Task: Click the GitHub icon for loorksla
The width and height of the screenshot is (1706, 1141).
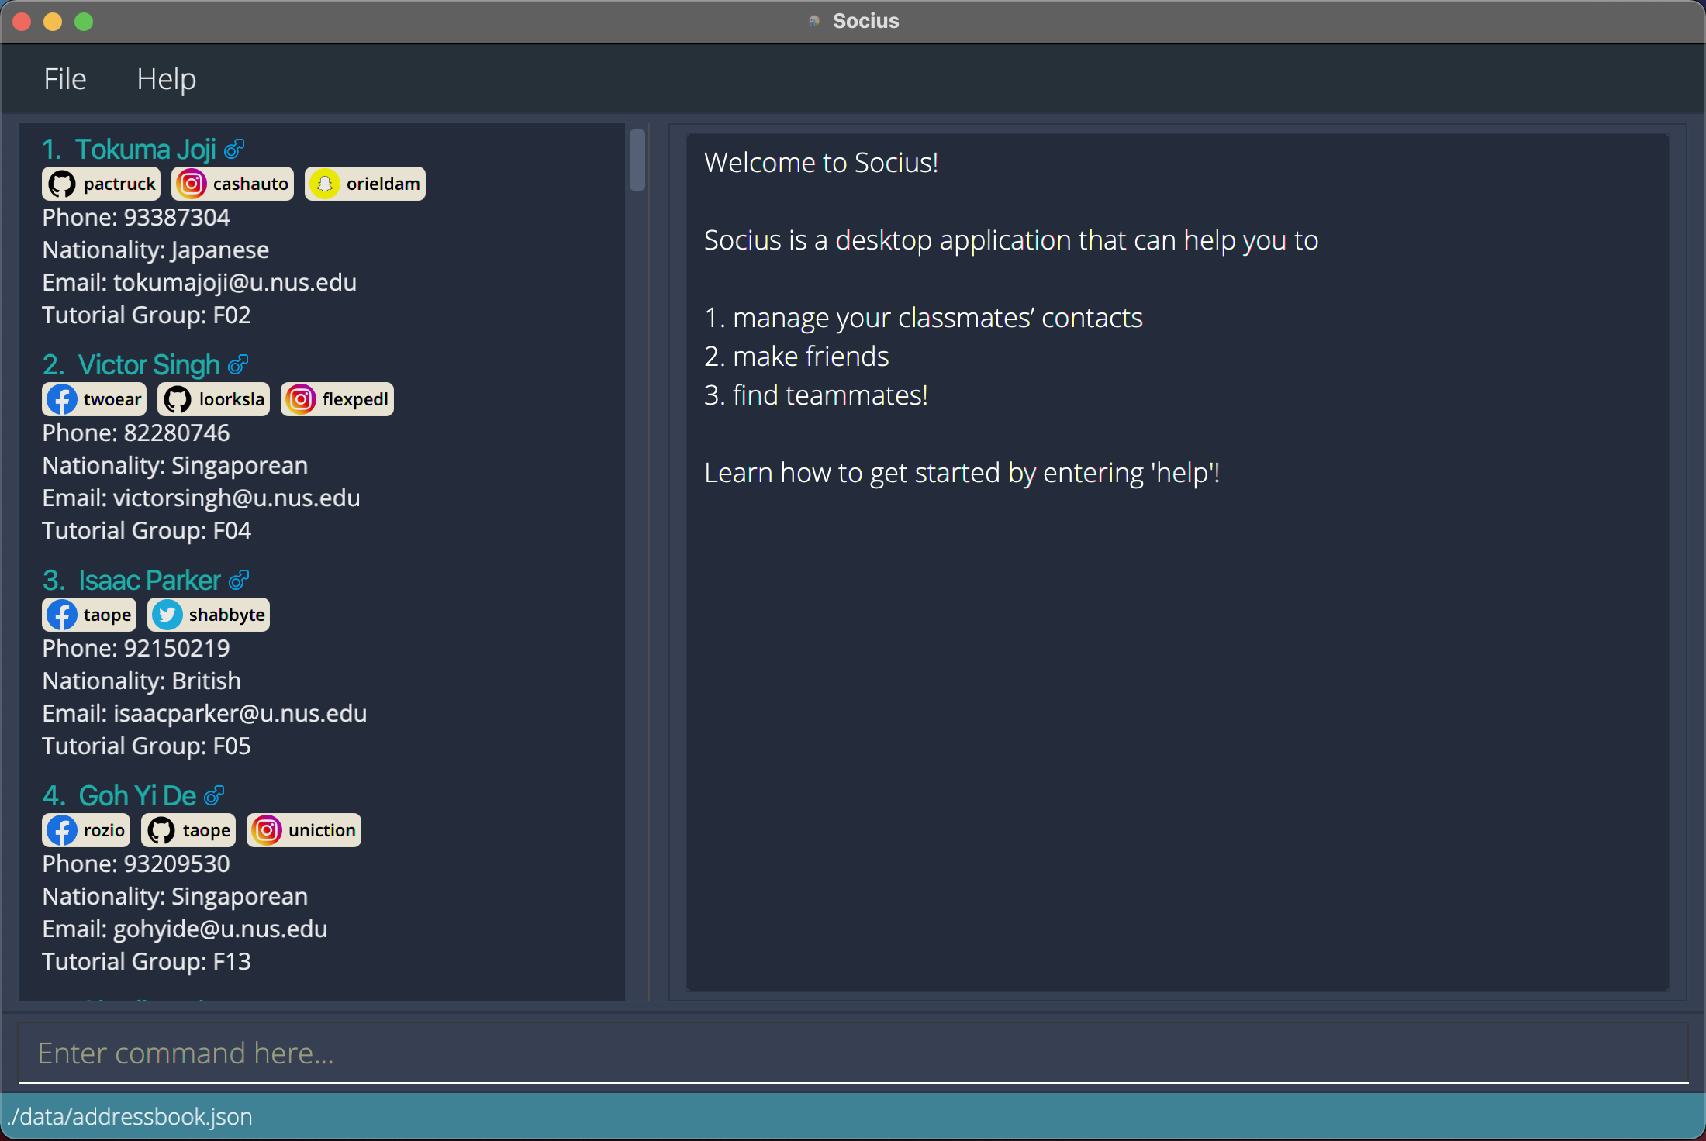Action: pos(178,399)
